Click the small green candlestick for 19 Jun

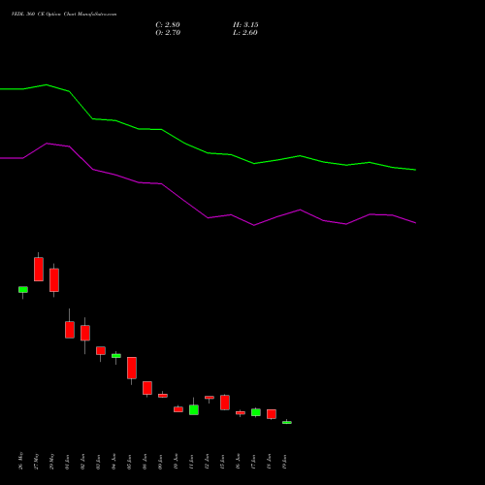click(287, 422)
